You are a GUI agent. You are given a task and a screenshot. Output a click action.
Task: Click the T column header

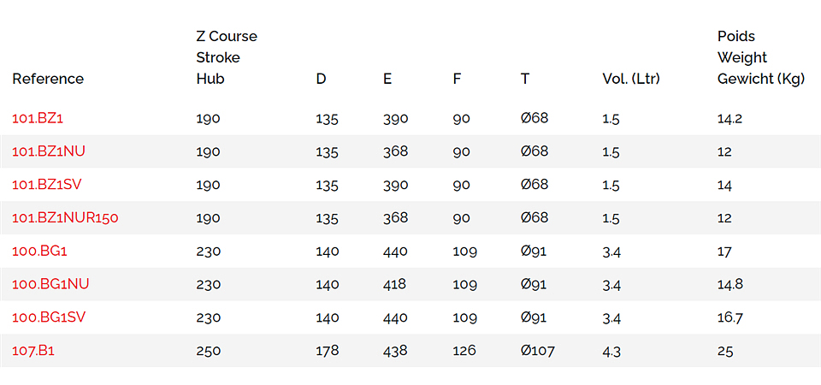coord(524,79)
